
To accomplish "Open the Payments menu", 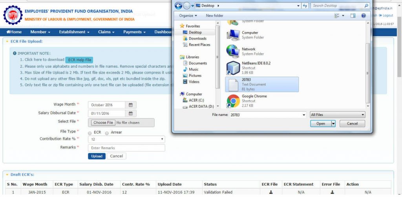I will point(134,32).
